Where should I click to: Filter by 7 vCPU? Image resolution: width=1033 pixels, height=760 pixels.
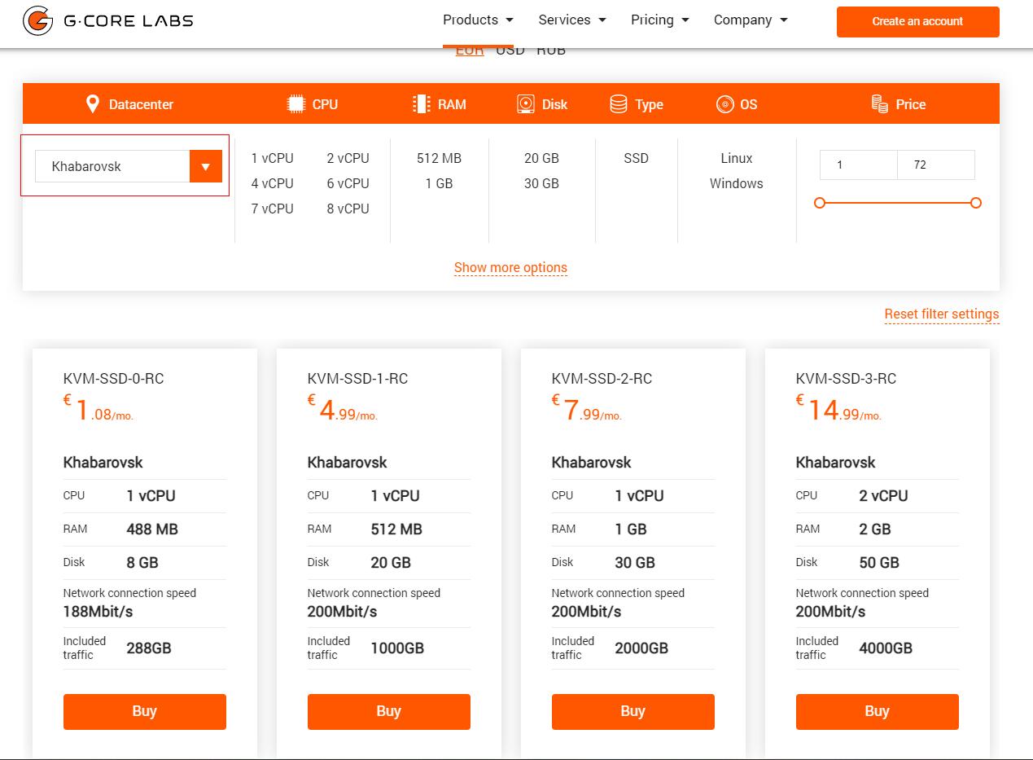tap(272, 209)
